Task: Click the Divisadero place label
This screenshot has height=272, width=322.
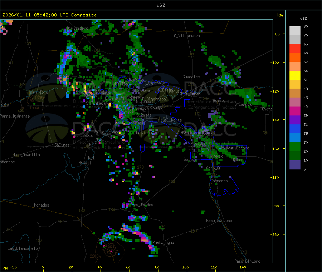Action: (x=77, y=28)
